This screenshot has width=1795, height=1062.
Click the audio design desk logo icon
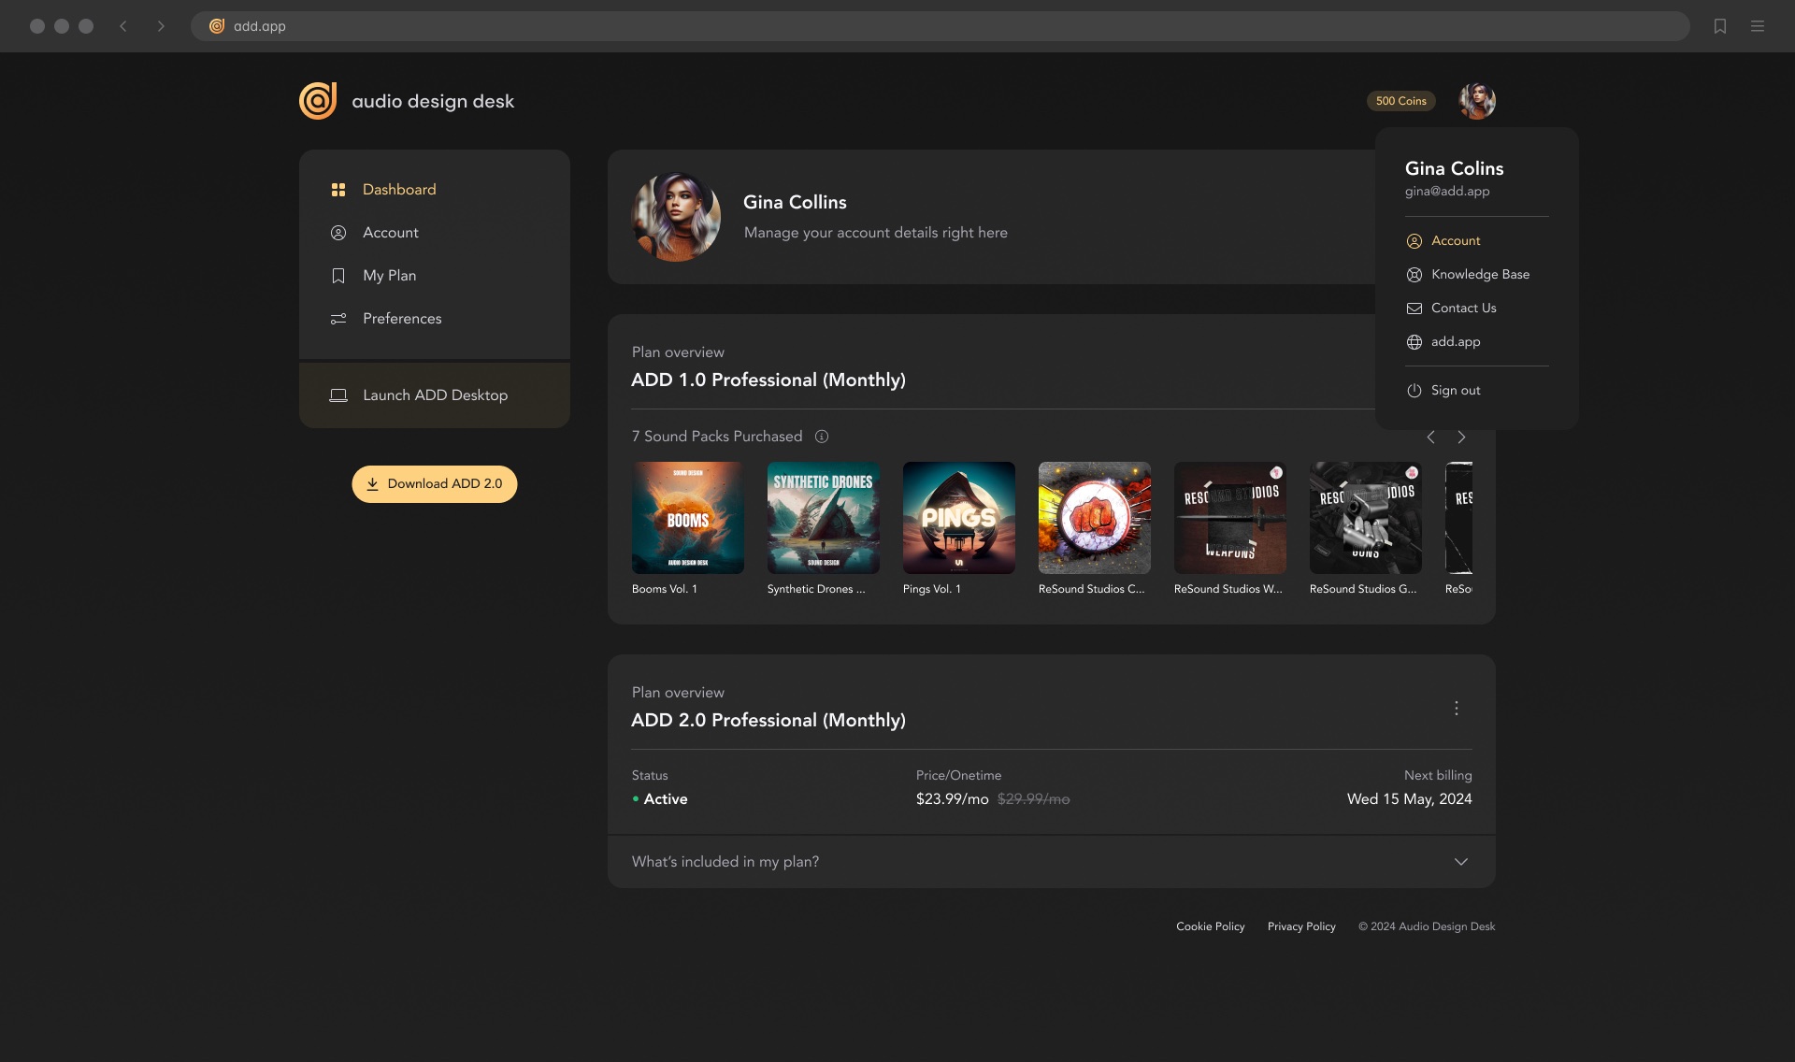(318, 101)
